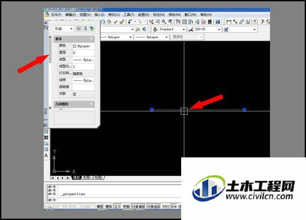Toggle 对象捕捉 object snap in status bar
The image size is (306, 220).
(x=139, y=206)
